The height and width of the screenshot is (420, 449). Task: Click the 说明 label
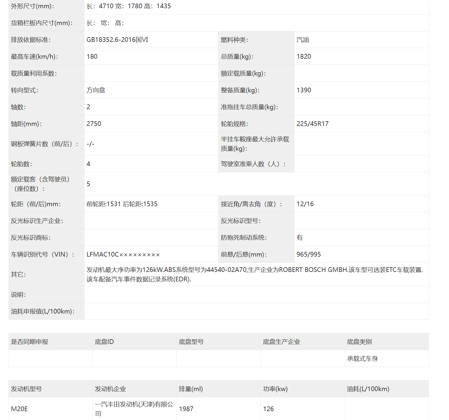[x=18, y=294]
